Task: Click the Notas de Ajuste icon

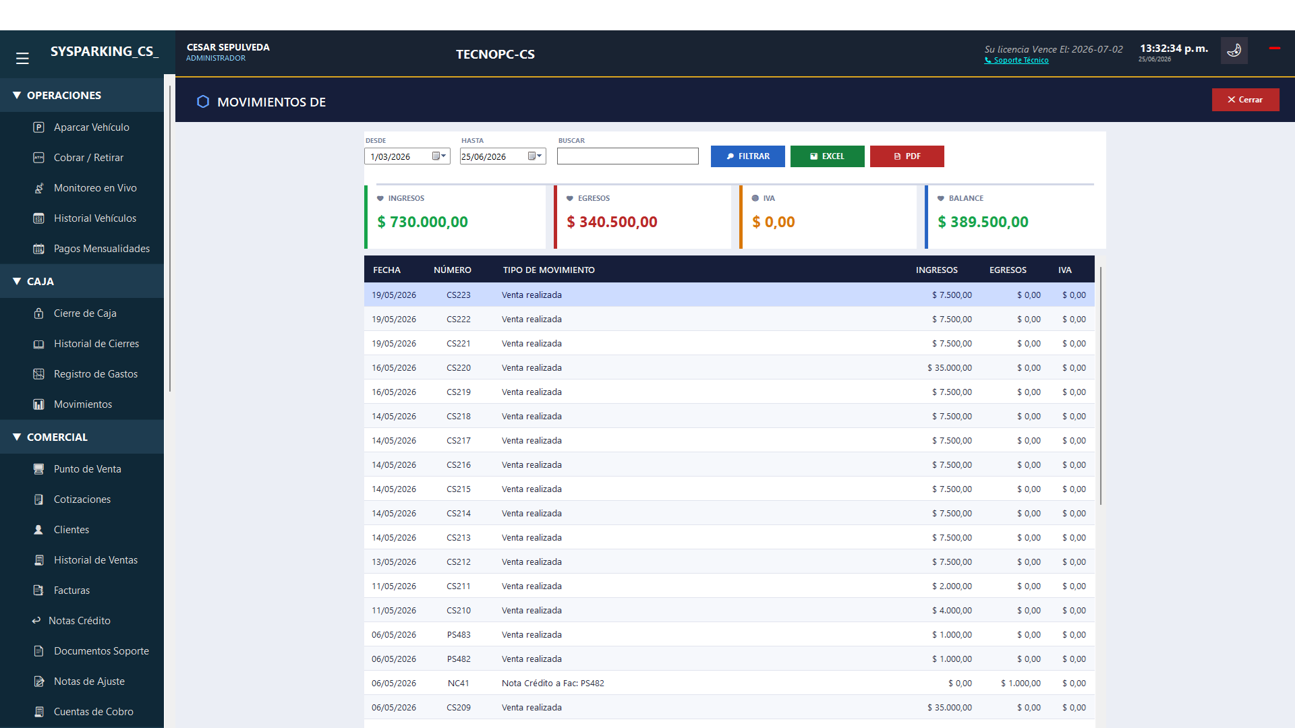Action: pyautogui.click(x=38, y=681)
